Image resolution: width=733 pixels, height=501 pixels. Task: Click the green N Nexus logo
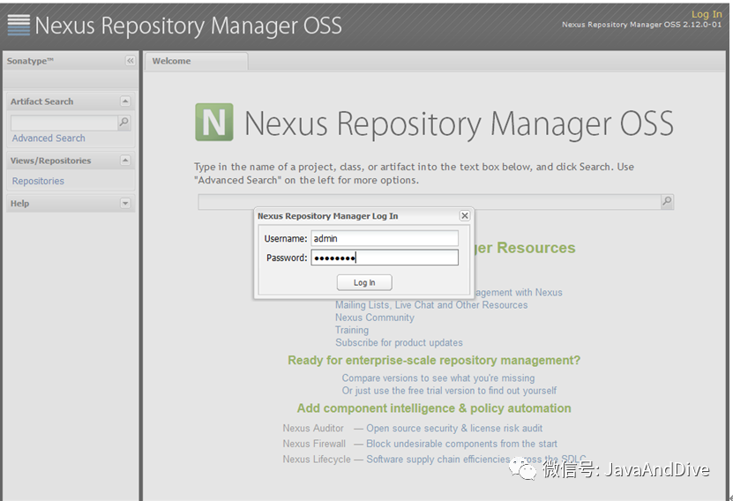214,122
